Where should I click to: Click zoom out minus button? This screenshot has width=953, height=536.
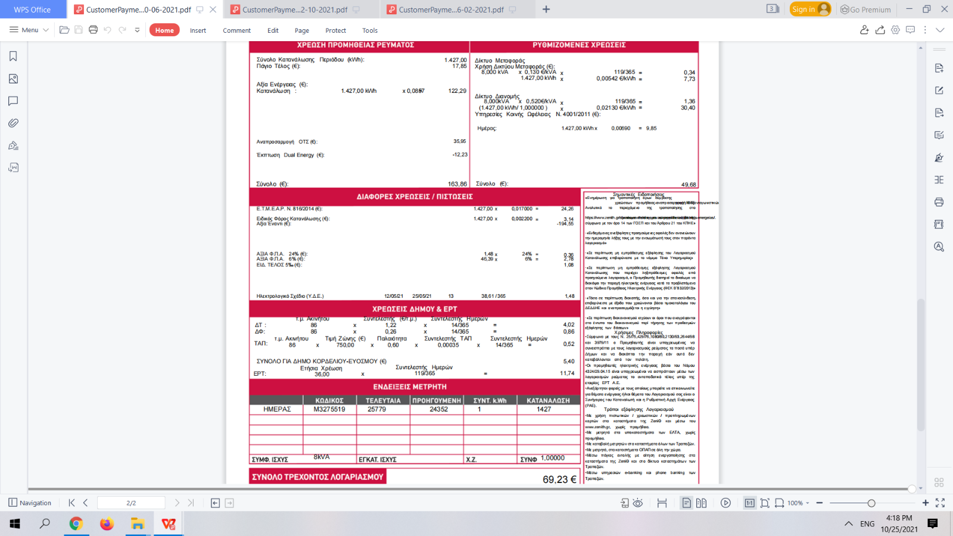point(820,503)
